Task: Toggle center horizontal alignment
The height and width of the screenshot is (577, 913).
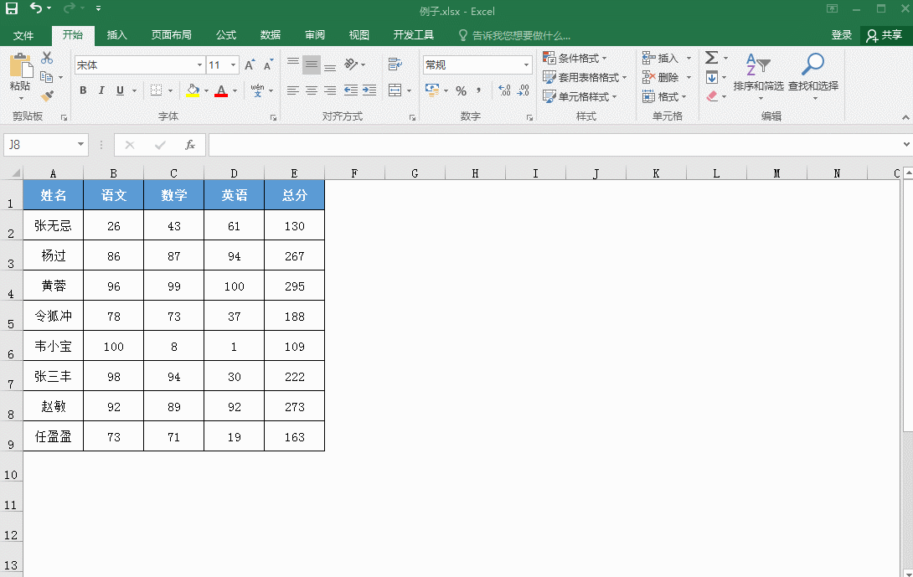Action: (x=312, y=90)
